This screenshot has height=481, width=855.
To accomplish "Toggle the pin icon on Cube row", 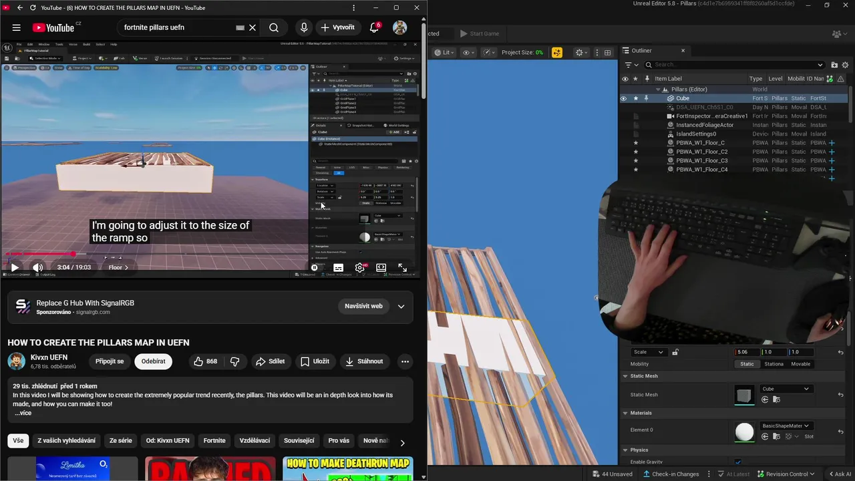I will (x=646, y=98).
